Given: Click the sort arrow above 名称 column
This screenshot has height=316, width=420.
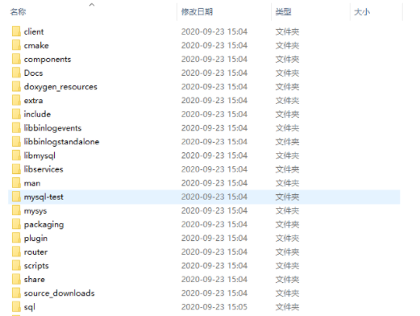Looking at the screenshot, I should pyautogui.click(x=92, y=4).
